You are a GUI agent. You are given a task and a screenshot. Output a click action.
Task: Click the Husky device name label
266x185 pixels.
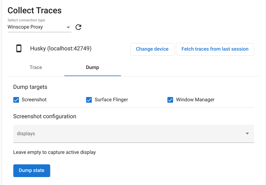pos(61,48)
